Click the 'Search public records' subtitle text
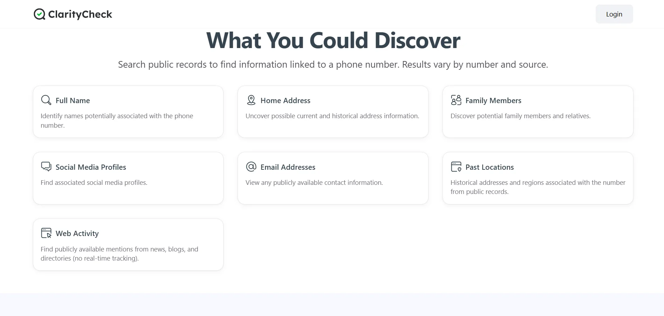 333,65
